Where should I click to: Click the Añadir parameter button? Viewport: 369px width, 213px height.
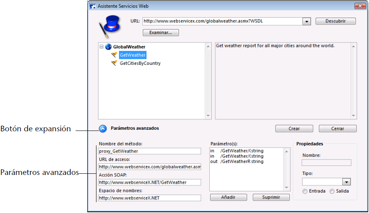point(228,197)
